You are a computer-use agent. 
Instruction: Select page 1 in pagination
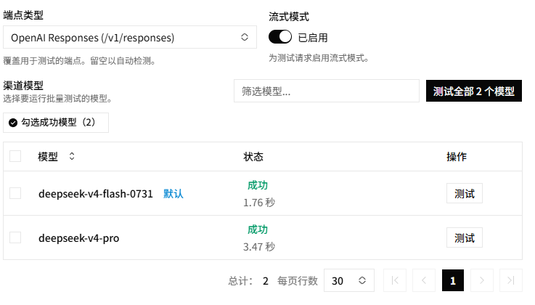(453, 280)
